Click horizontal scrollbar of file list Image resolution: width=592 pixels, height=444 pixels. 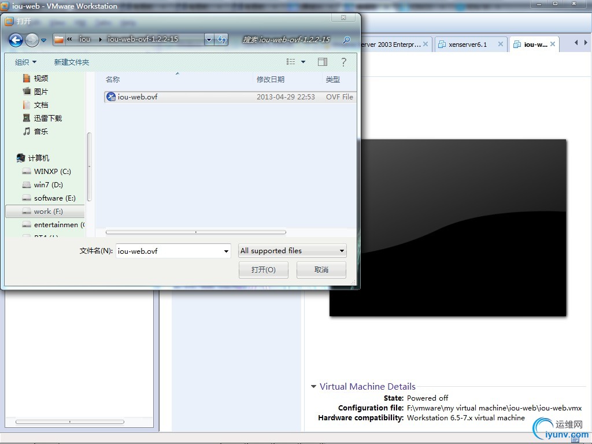click(x=196, y=232)
